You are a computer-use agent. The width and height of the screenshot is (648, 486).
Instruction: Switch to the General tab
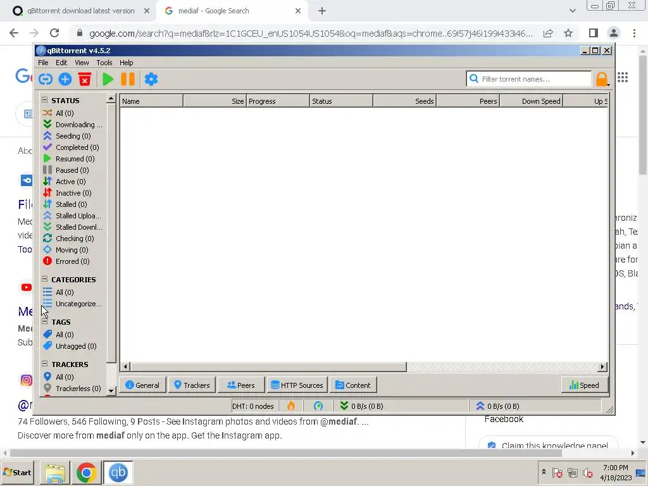click(142, 385)
